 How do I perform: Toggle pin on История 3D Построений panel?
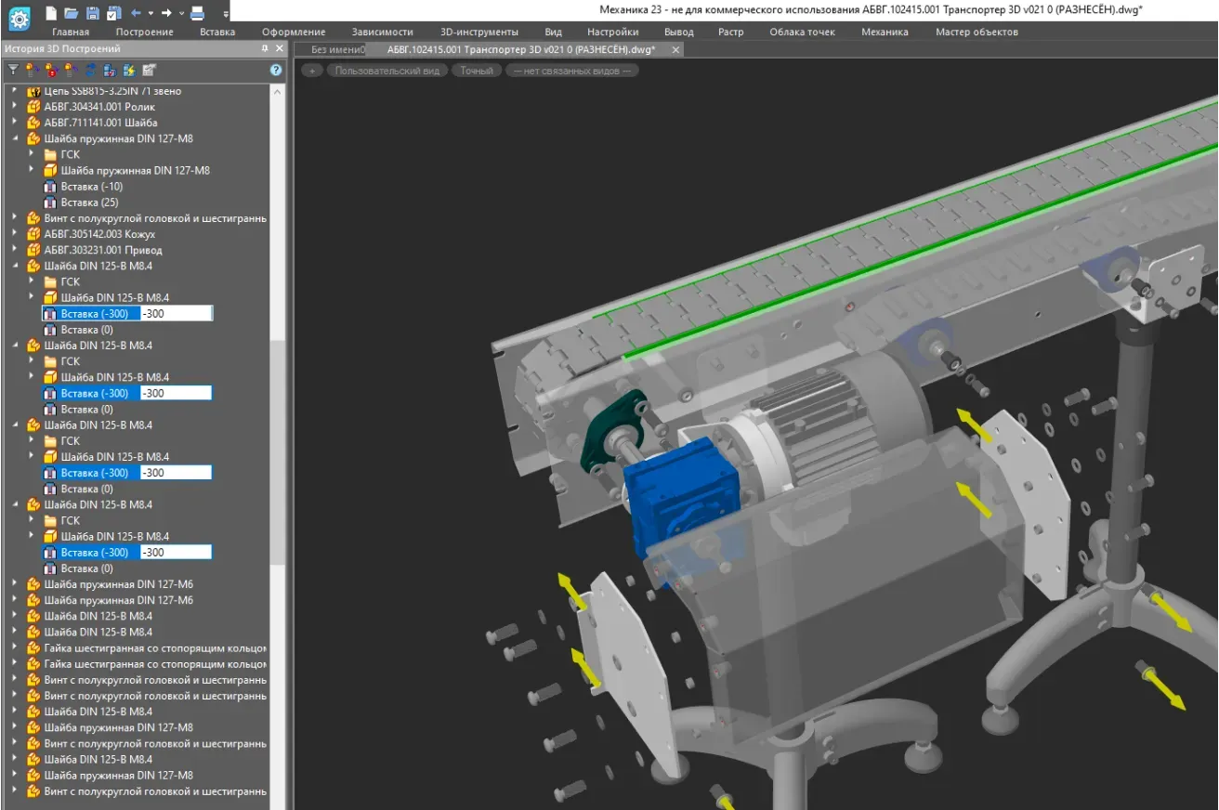265,48
